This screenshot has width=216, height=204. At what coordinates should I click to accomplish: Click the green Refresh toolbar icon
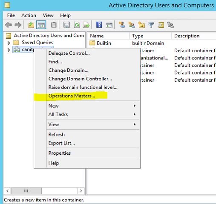pos(77,25)
